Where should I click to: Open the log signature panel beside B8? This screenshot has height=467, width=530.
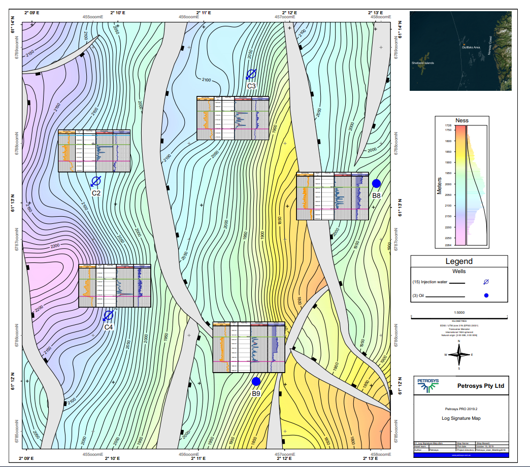coord(332,196)
